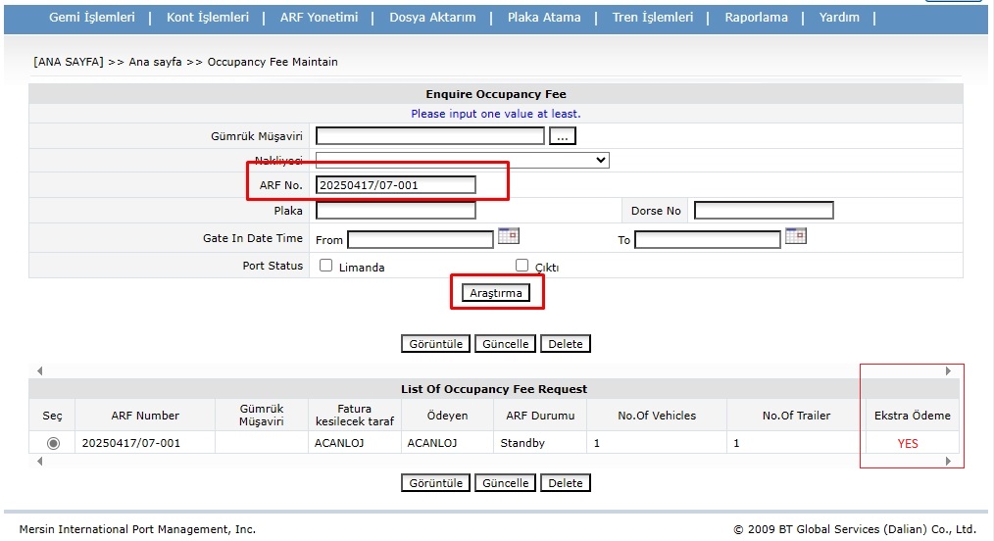
Task: Open the From date calendar picker
Action: click(508, 236)
